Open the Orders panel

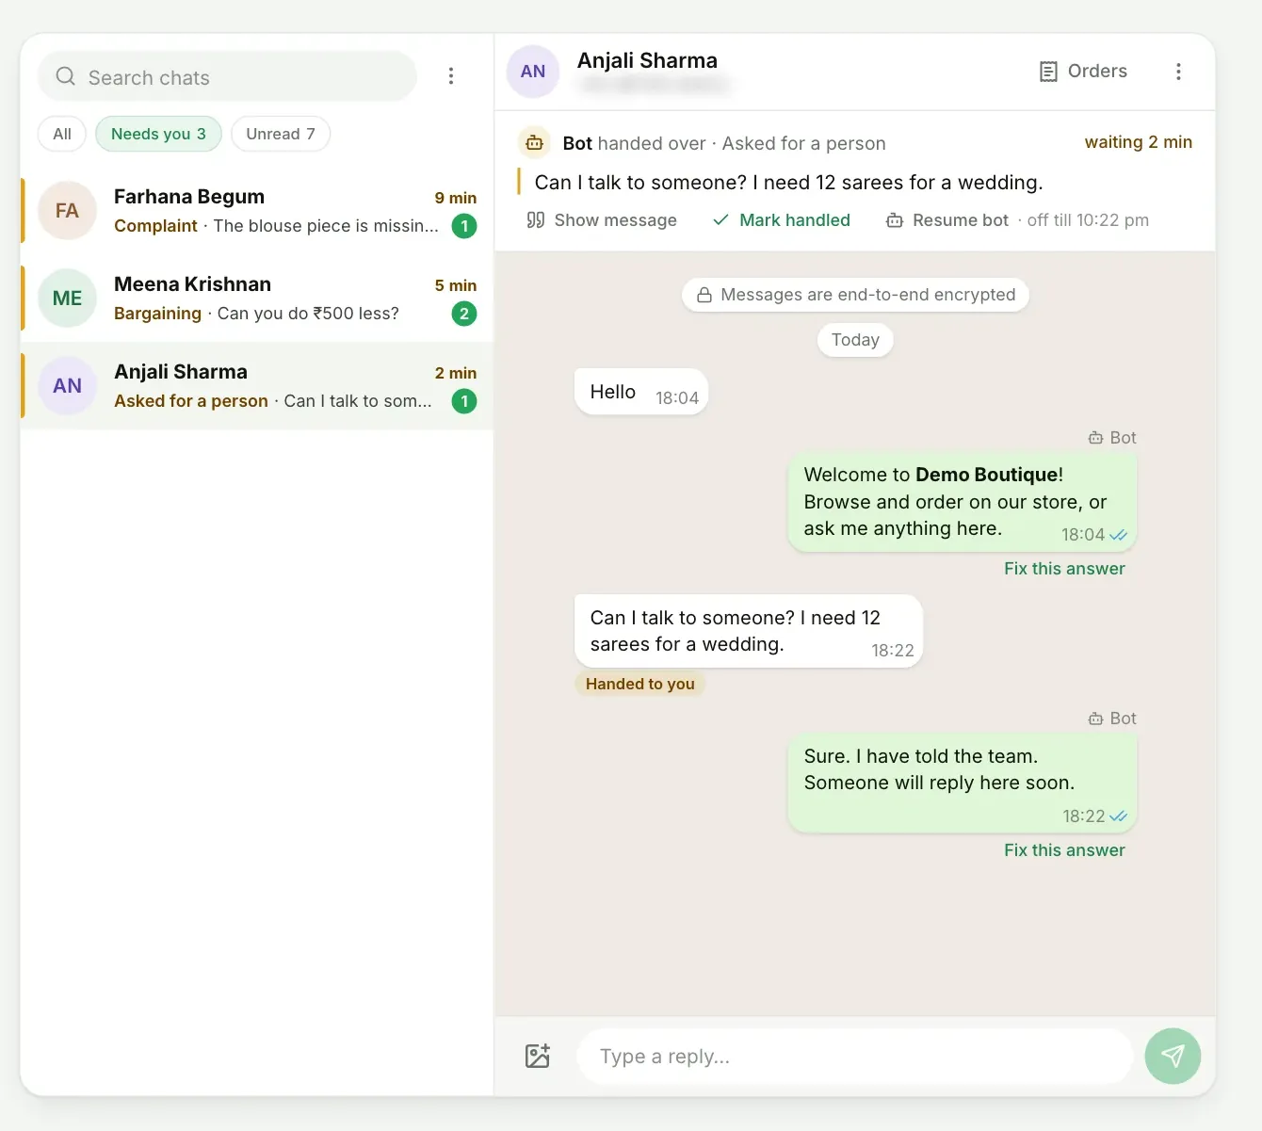(1083, 72)
